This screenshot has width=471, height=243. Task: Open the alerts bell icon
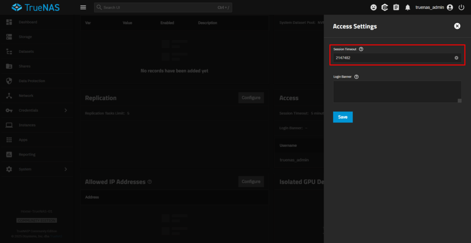click(407, 7)
